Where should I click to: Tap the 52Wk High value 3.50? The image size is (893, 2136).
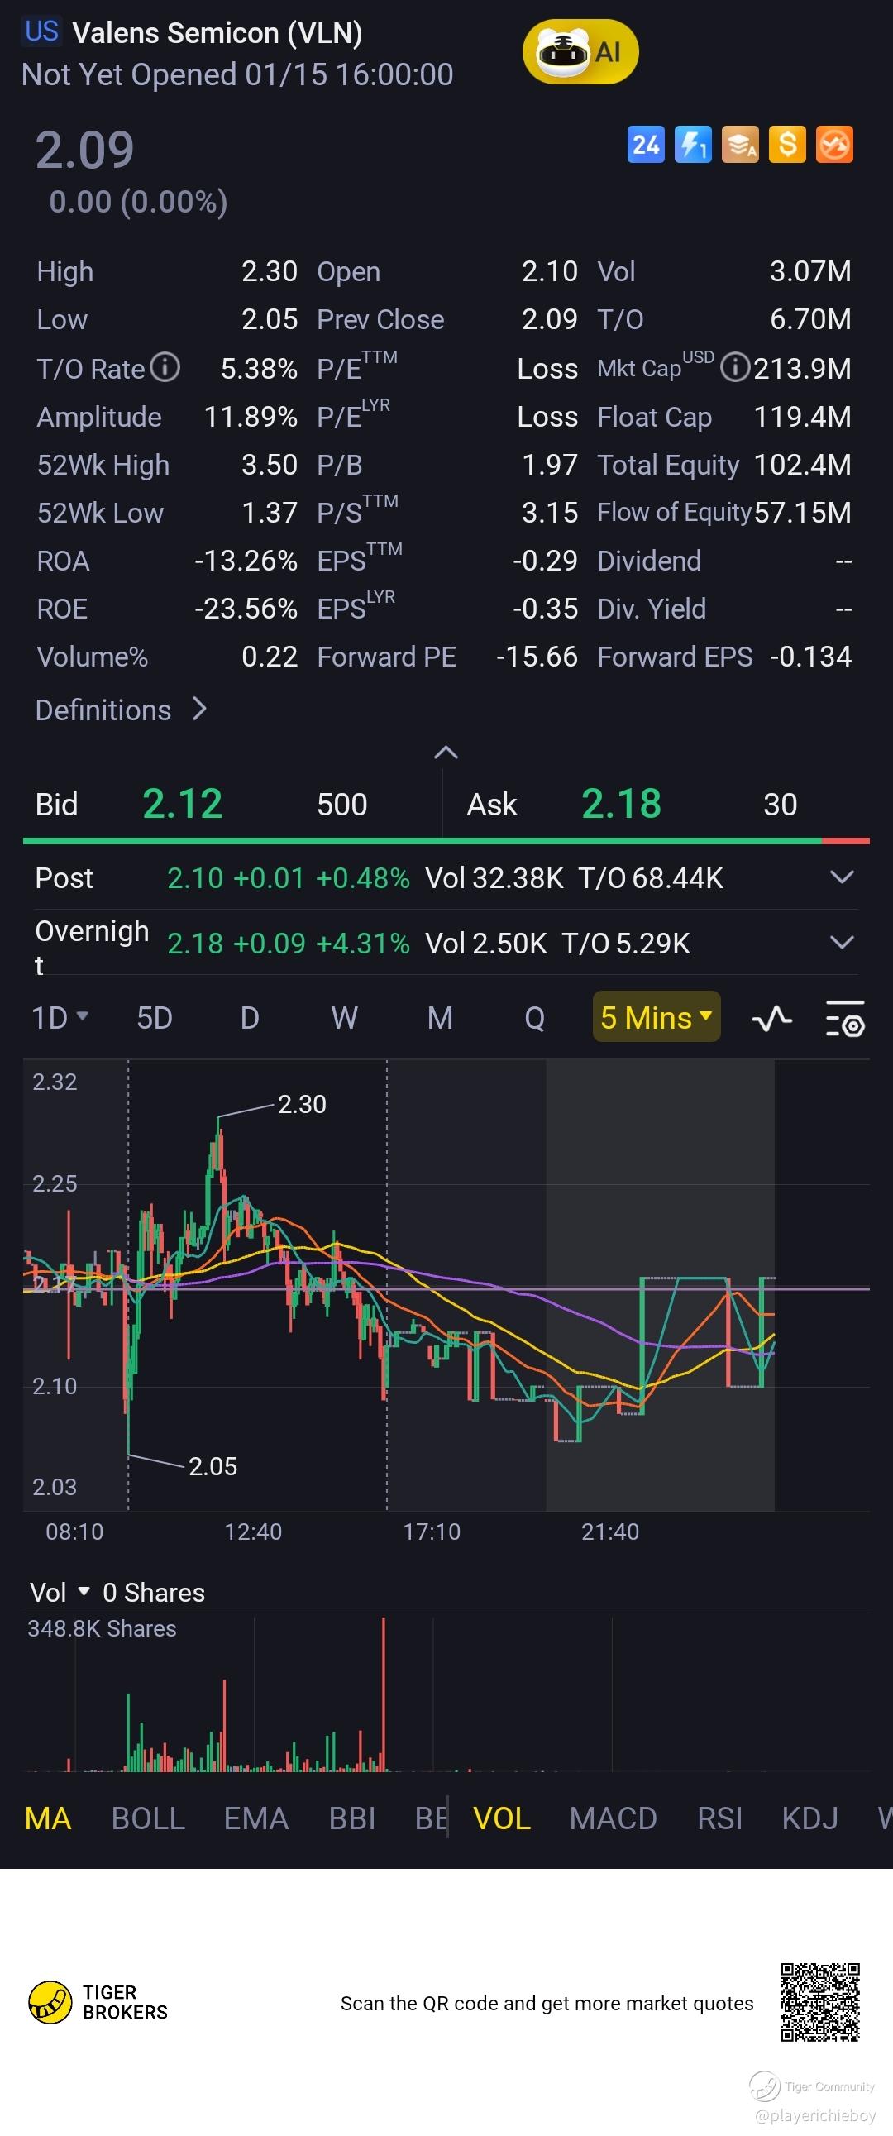270,465
